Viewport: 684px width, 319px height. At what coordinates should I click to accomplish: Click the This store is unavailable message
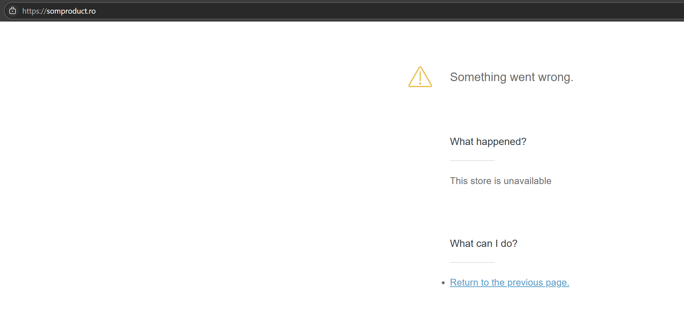501,181
